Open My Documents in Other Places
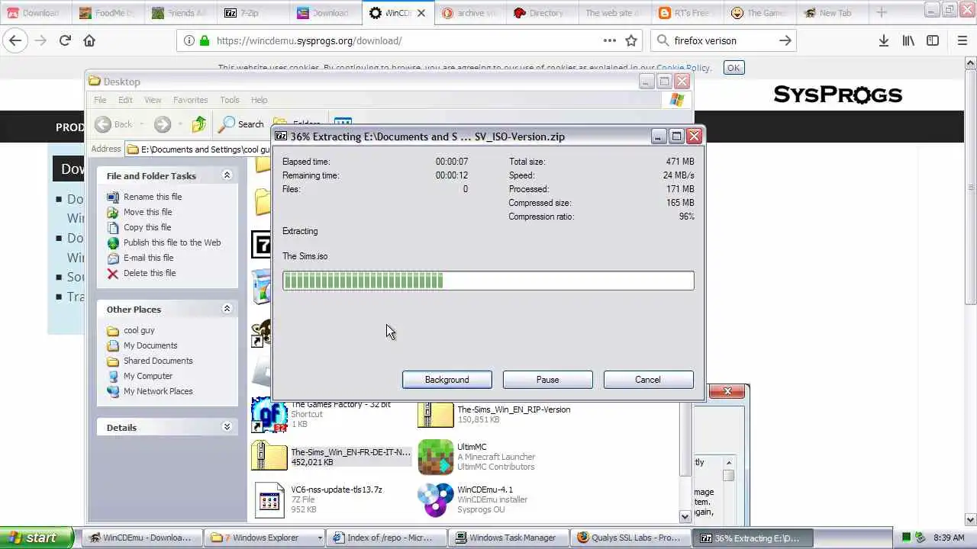Image resolution: width=977 pixels, height=549 pixels. pyautogui.click(x=150, y=345)
